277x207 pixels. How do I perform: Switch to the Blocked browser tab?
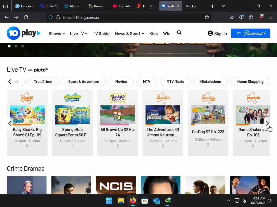[x=192, y=6]
